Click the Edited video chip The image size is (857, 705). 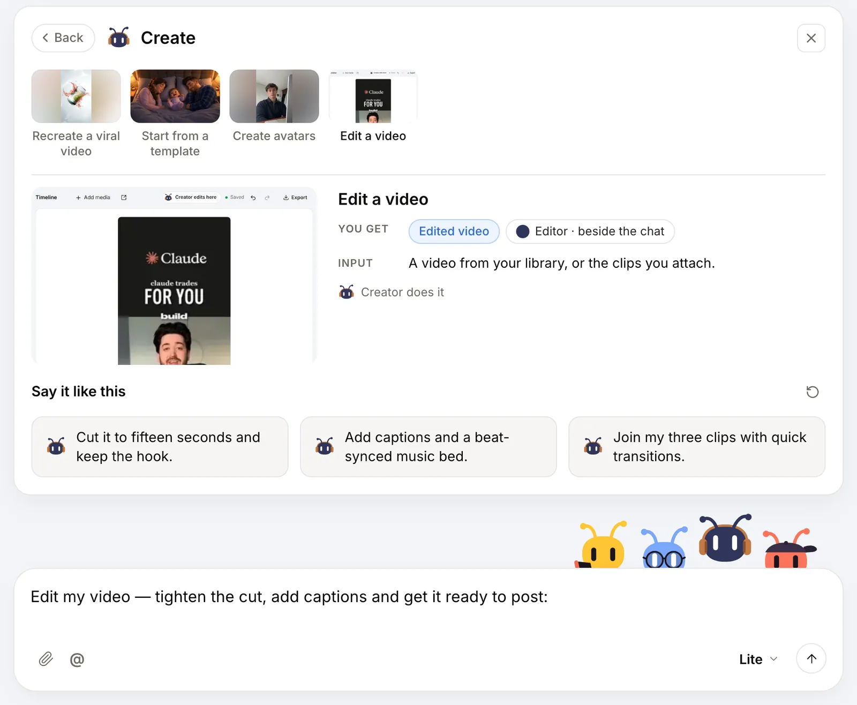click(x=454, y=231)
